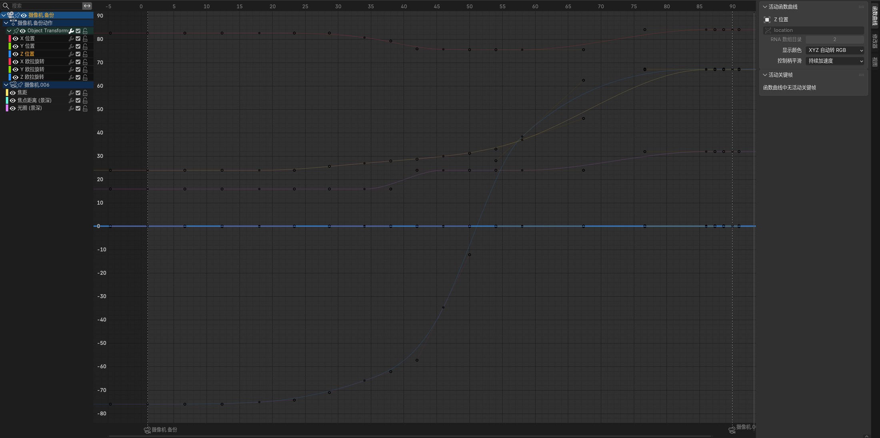Open the 显示颜色 dropdown (XYZ 自动转 RGB)
880x438 pixels.
(835, 50)
